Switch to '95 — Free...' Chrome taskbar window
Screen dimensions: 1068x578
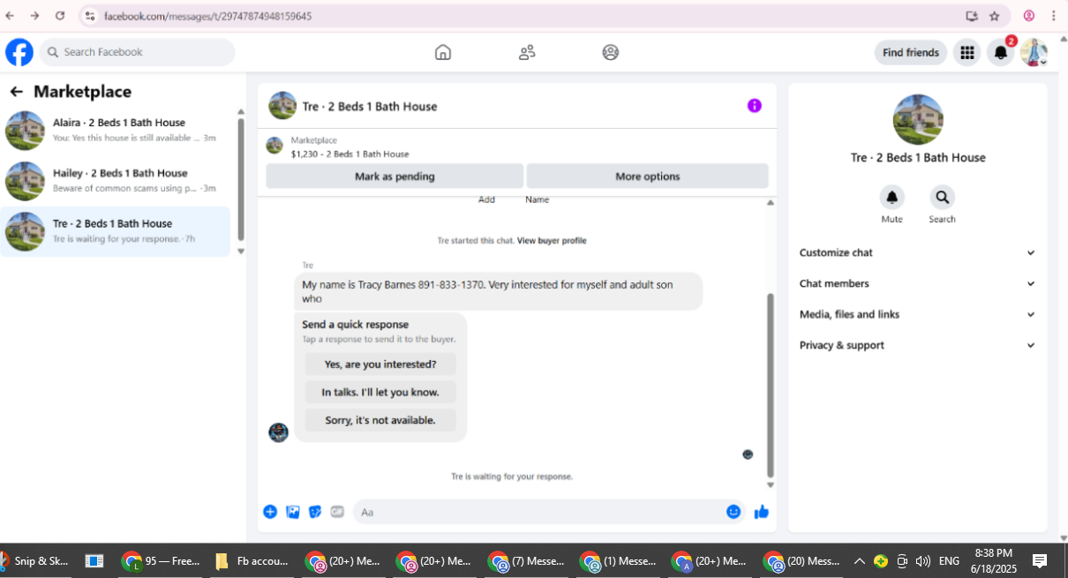tap(162, 560)
